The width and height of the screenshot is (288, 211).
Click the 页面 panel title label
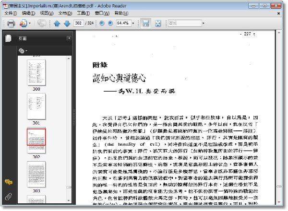pos(23,38)
